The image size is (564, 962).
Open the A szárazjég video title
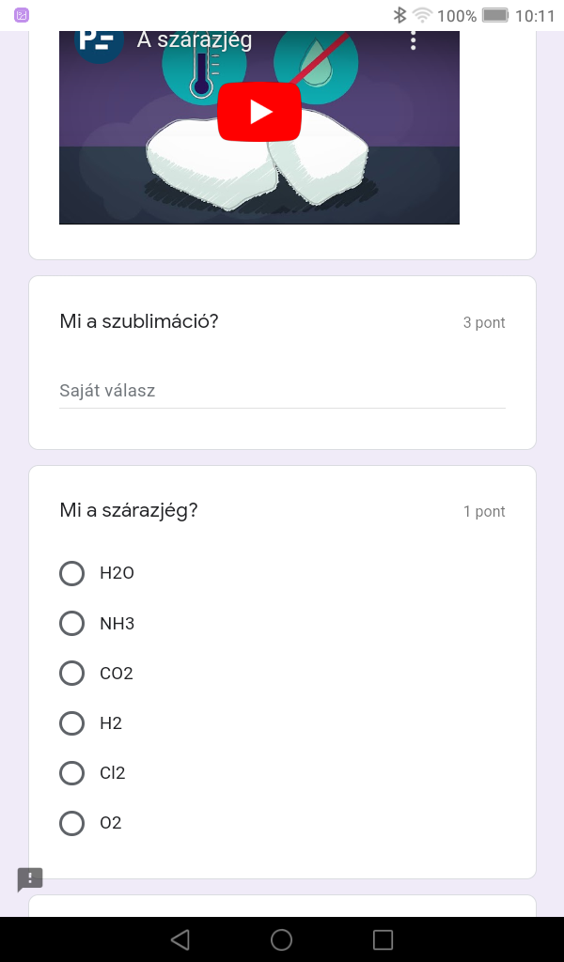click(194, 40)
